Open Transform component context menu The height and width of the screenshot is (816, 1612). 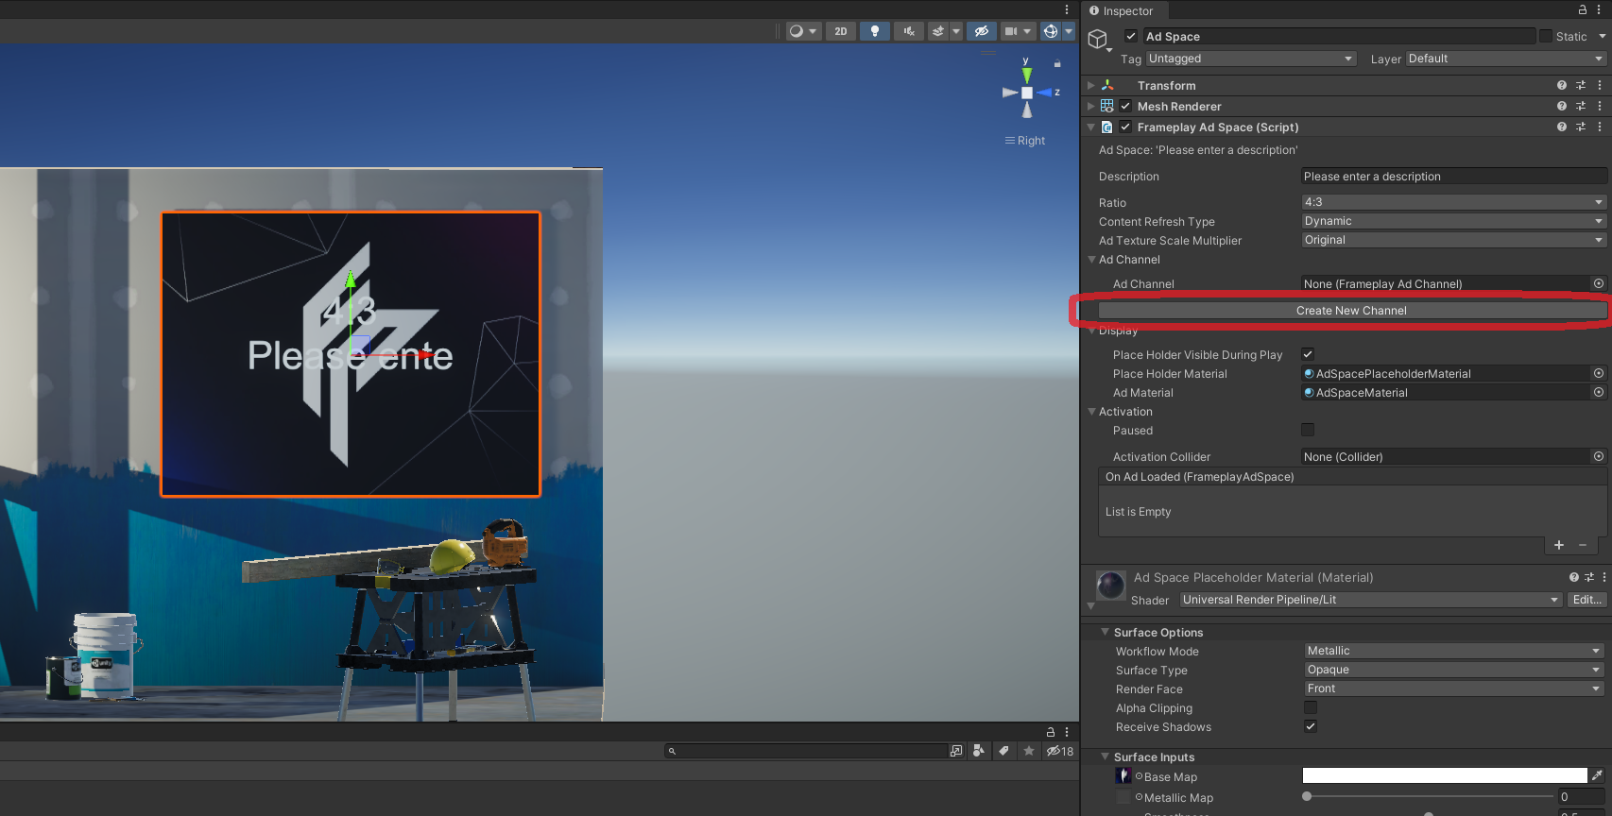click(x=1600, y=85)
